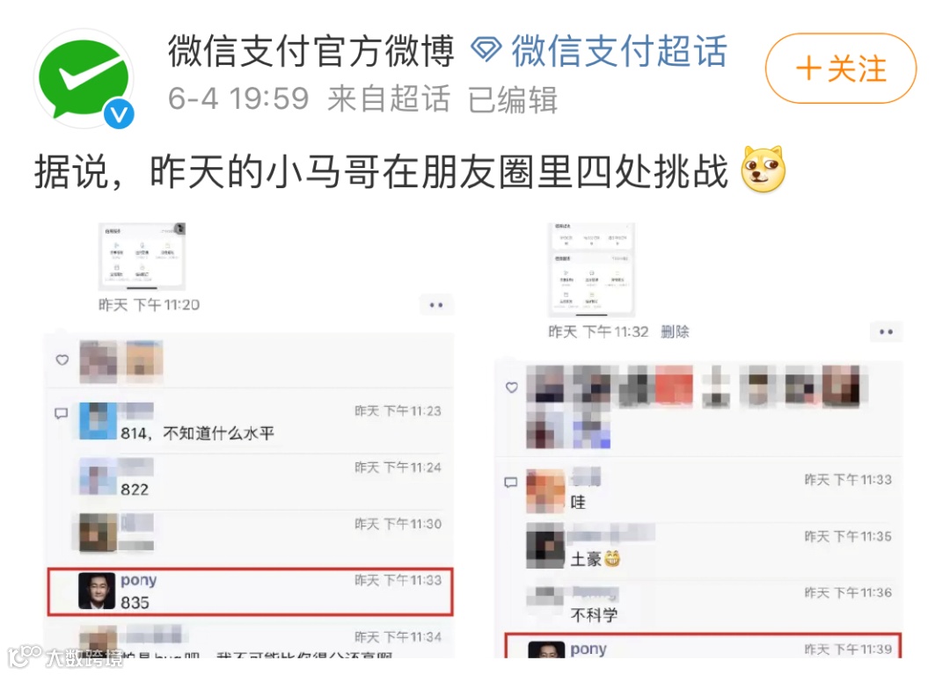The height and width of the screenshot is (675, 950).
Task: Click the comment bubble icon in left panel
Action: click(62, 413)
